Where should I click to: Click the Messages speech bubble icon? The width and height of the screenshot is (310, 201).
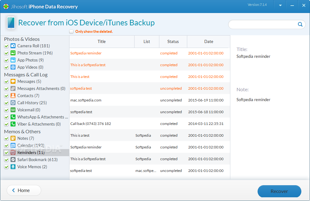[x=13, y=81]
